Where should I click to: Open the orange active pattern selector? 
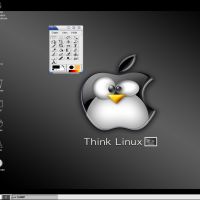point(77,67)
